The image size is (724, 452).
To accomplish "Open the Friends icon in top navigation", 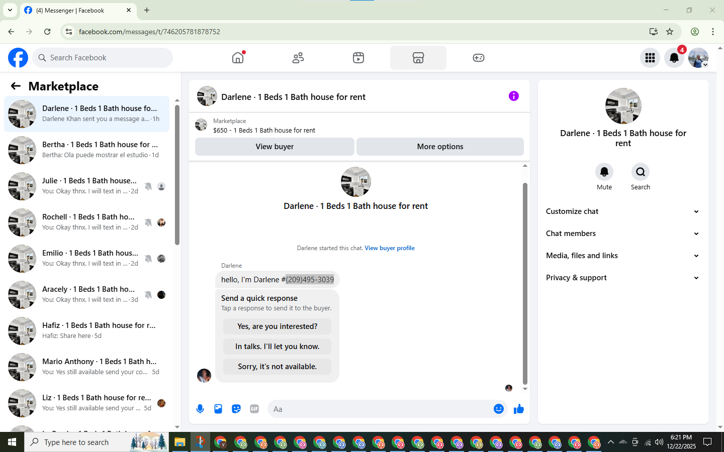I will [x=298, y=58].
